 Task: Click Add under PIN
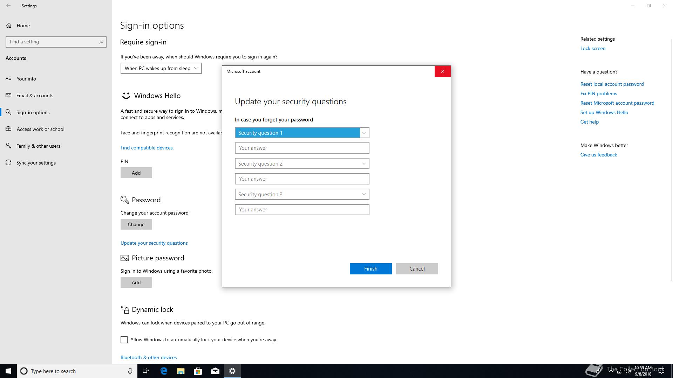pyautogui.click(x=136, y=173)
